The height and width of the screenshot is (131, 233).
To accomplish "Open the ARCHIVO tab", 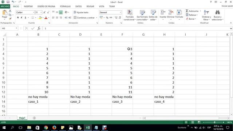I will coord(5,7).
